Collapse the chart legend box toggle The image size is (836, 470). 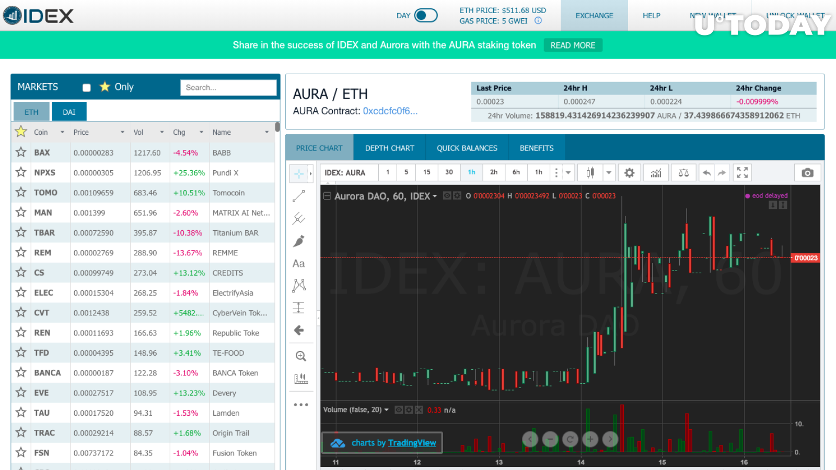click(327, 196)
